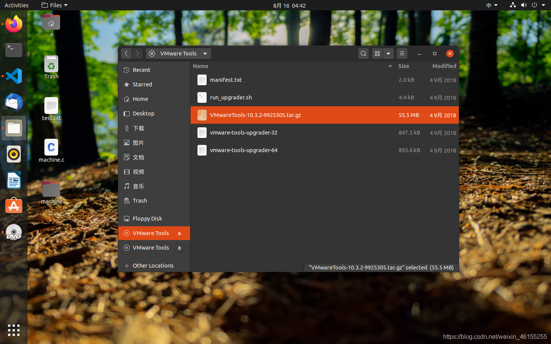
Task: Click Activities in the top bar
Action: point(16,5)
